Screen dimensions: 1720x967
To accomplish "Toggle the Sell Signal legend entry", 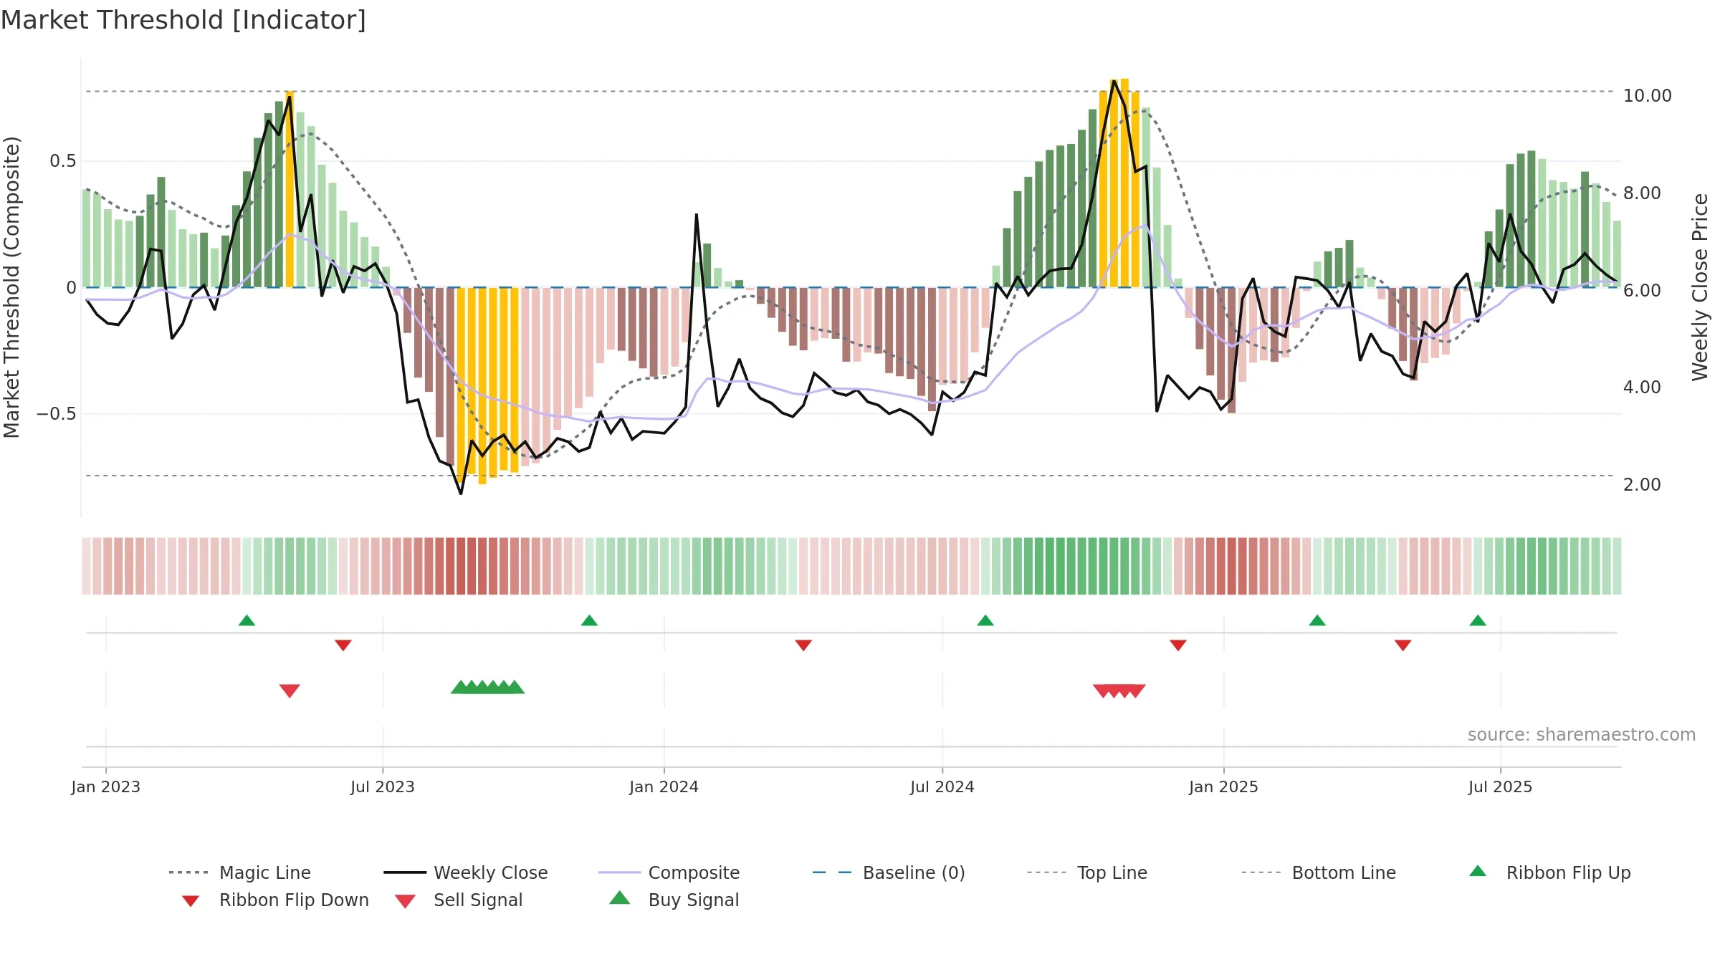I will pyautogui.click(x=459, y=900).
